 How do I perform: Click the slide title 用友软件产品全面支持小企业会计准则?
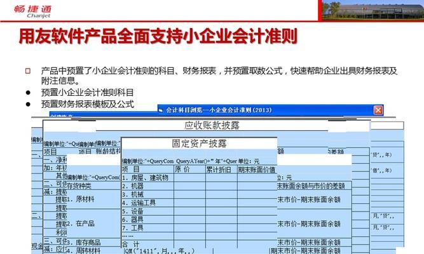[x=158, y=36]
